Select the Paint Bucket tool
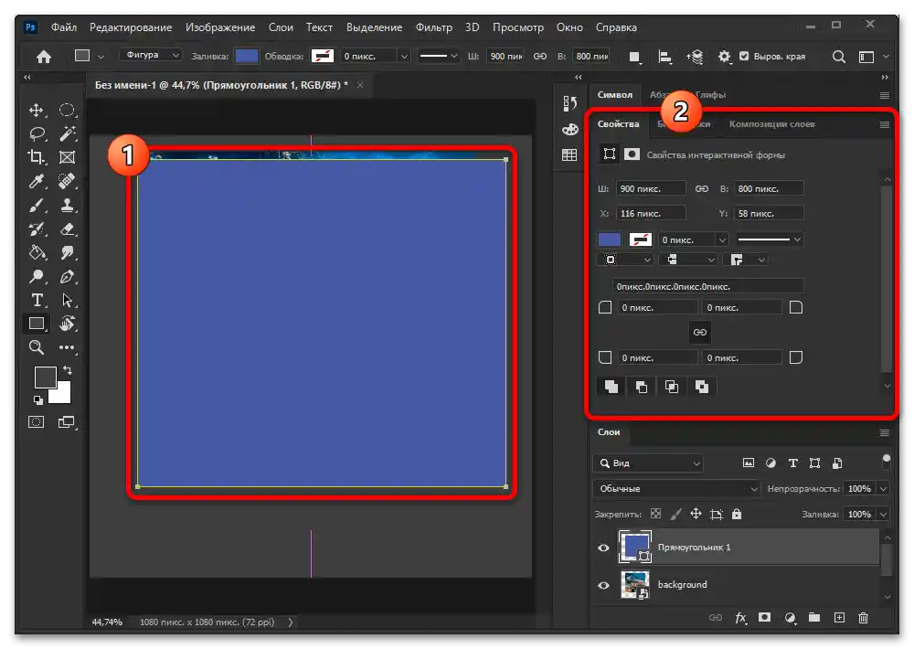The width and height of the screenshot is (914, 649). click(x=37, y=252)
